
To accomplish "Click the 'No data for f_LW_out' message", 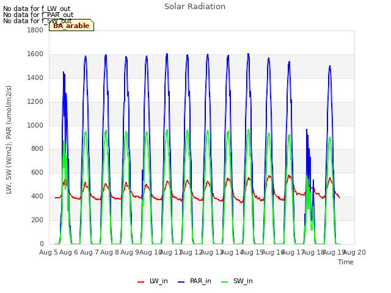I will (x=37, y=9).
